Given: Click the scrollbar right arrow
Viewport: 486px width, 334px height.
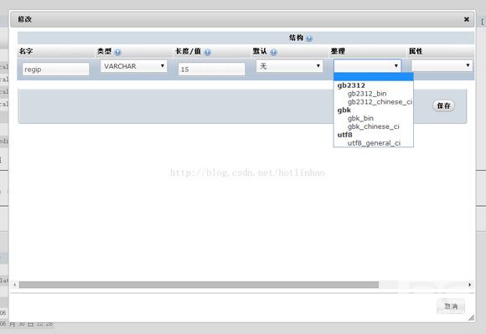Looking at the screenshot, I should 470,285.
